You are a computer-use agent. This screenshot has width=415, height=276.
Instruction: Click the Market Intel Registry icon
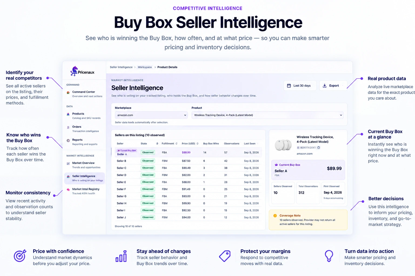[68, 190]
